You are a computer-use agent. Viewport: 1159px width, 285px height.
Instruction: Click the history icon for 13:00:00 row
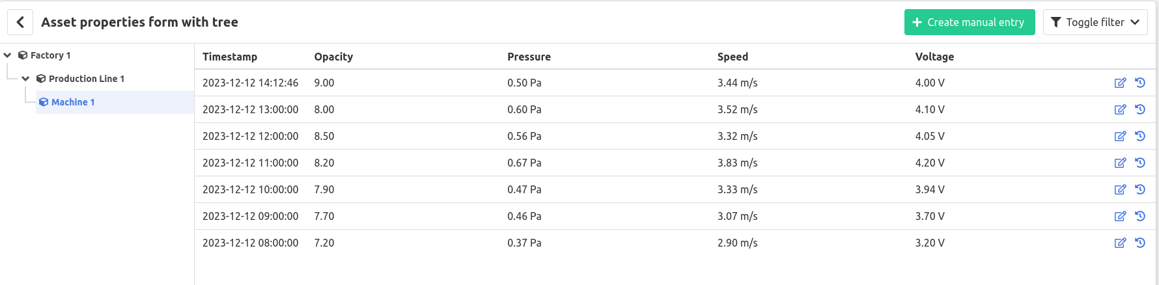[1140, 109]
